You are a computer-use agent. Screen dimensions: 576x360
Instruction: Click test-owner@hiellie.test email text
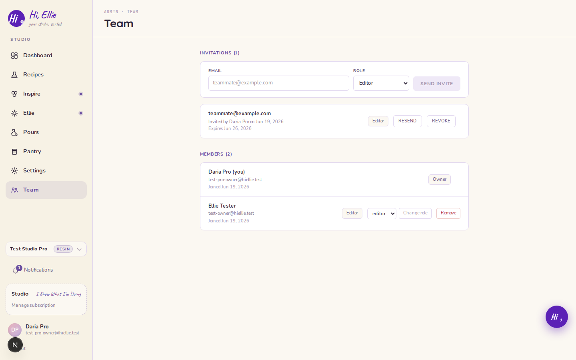[231, 213]
